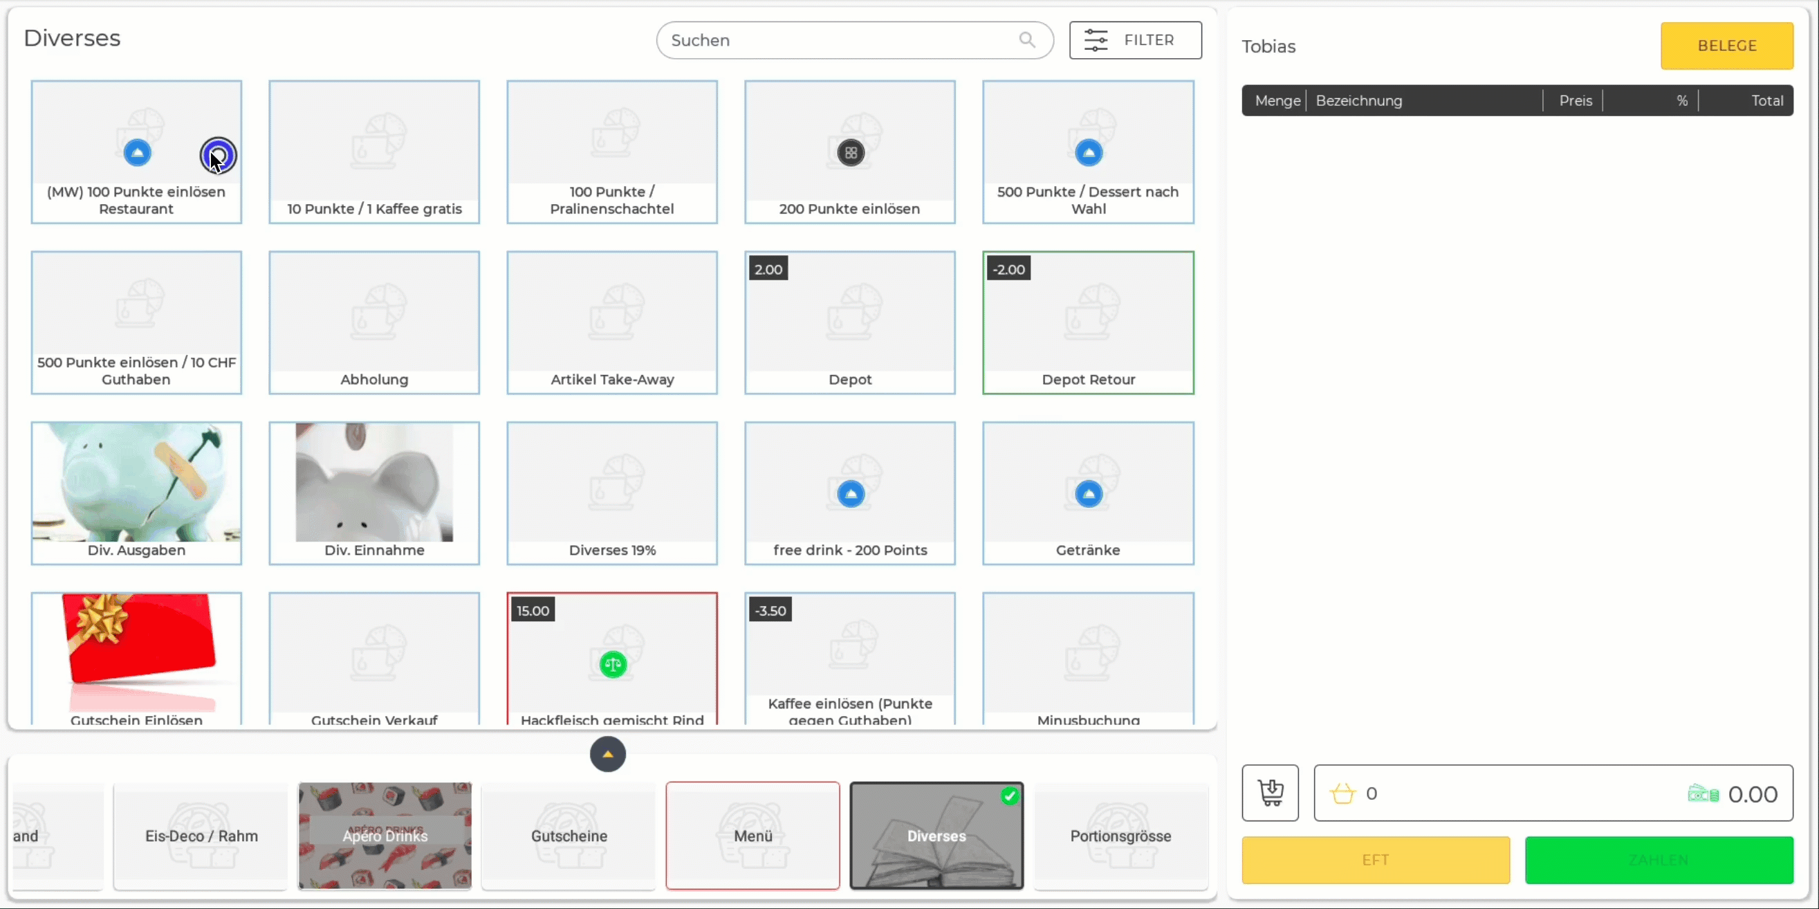Click the scale/balance icon on Hackfleisch tile
Image resolution: width=1819 pixels, height=909 pixels.
[x=611, y=664]
